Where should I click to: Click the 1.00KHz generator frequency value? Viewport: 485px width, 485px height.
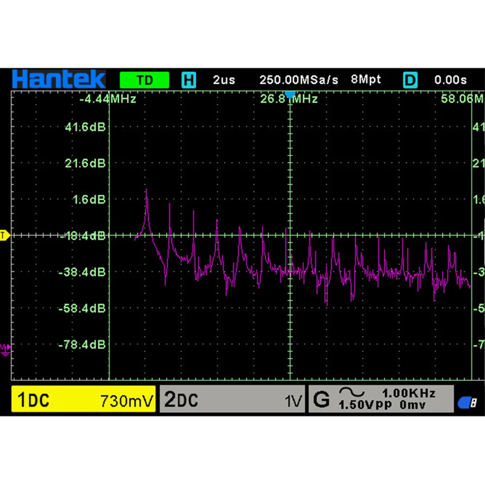[409, 393]
